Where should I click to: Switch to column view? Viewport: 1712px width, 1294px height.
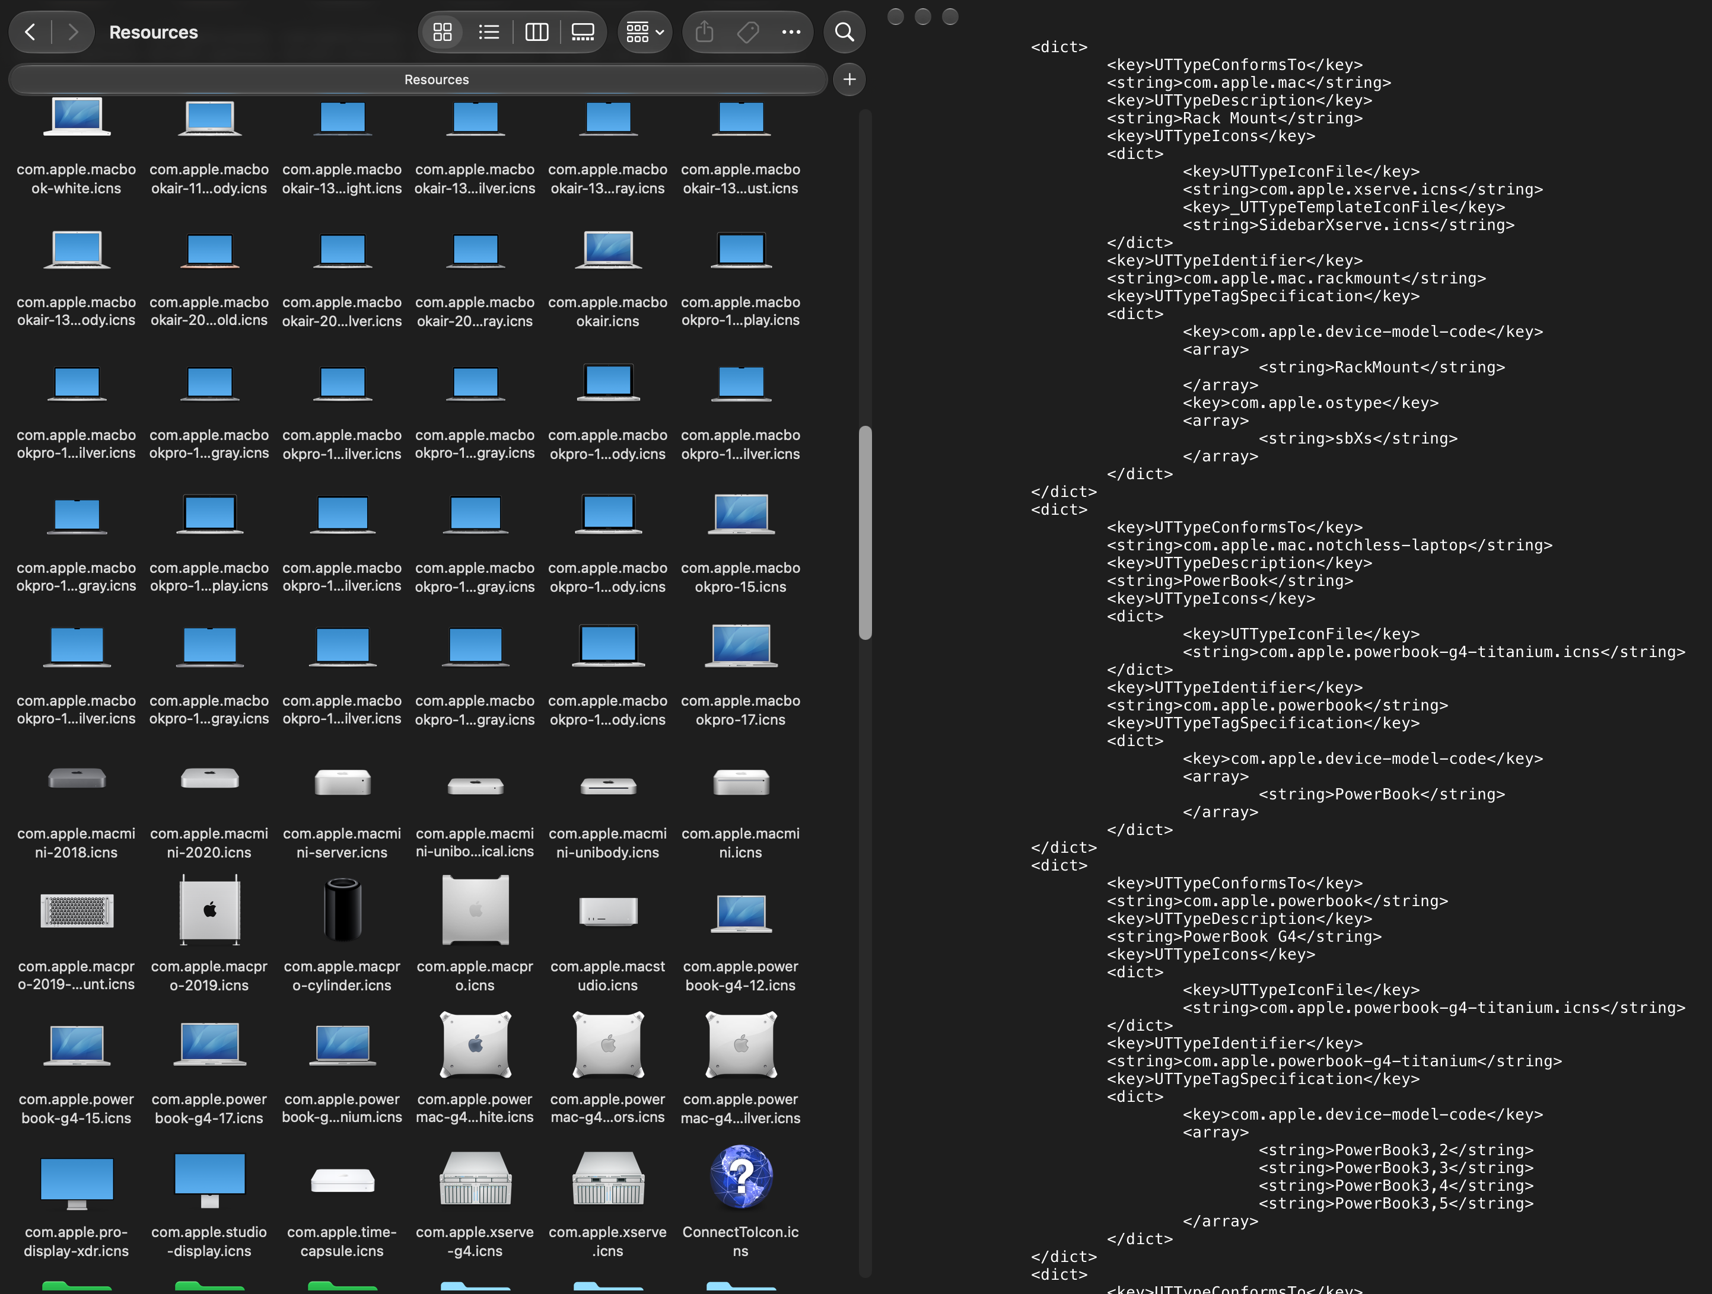(536, 33)
